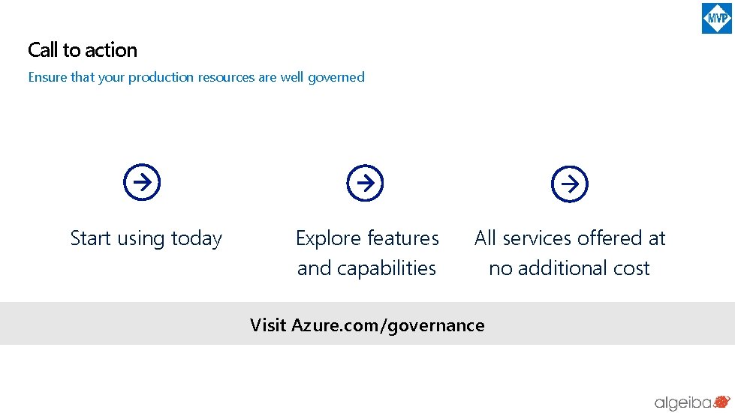
Task: Select All services offered at line
Action: (x=570, y=238)
